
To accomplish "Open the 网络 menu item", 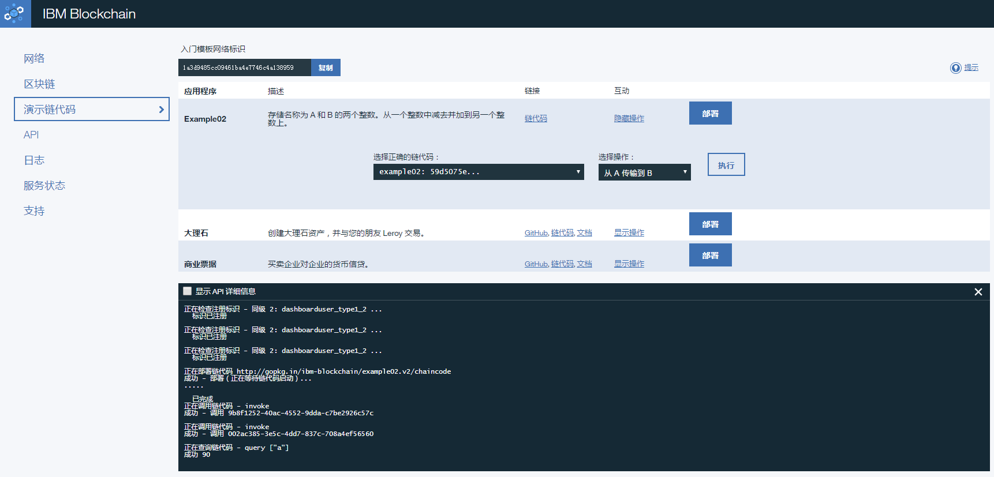I will tap(34, 58).
